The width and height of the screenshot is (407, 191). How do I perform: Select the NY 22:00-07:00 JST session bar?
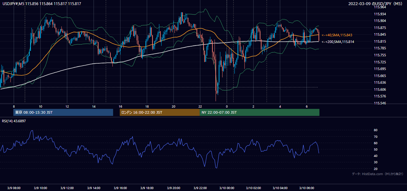point(259,112)
